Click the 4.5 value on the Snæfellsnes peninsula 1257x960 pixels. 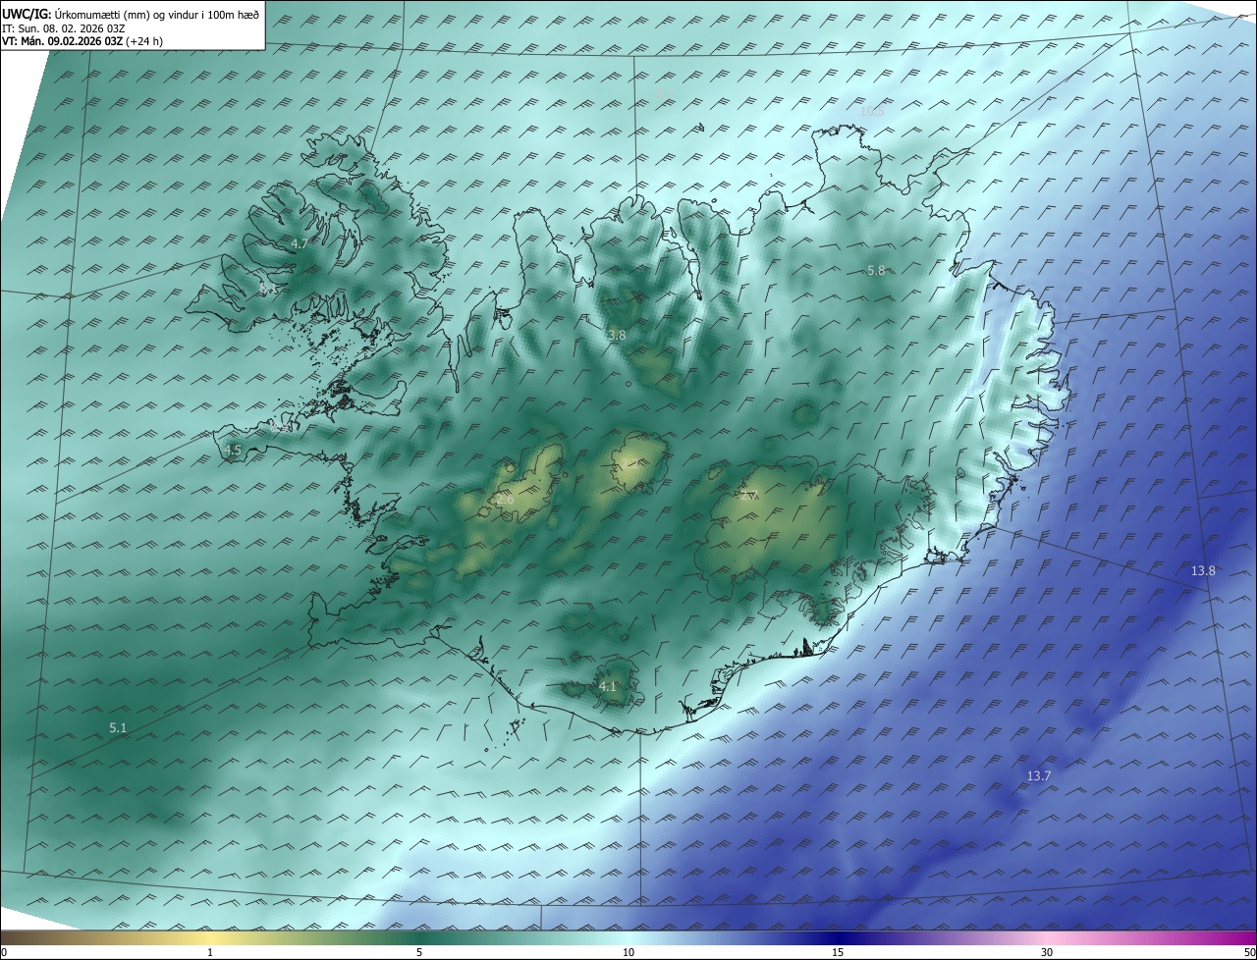(233, 451)
